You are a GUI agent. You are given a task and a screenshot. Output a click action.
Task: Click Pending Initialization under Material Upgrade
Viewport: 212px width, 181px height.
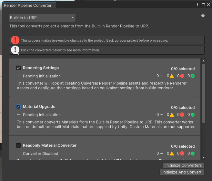[x=42, y=115]
